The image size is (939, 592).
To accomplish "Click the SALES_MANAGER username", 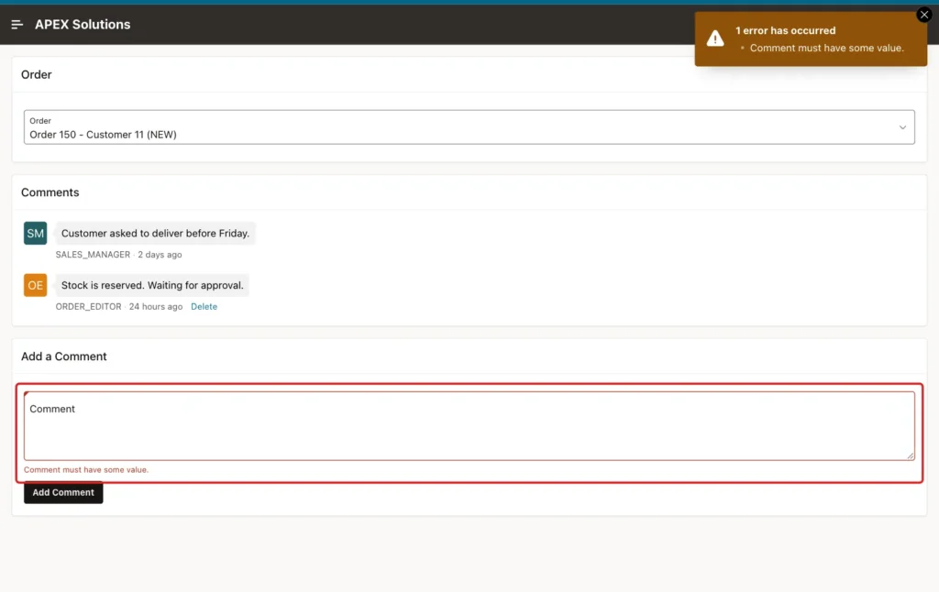I will pos(93,255).
